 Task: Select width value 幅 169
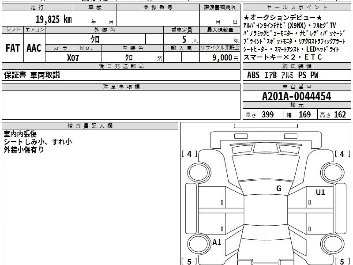click(299, 115)
